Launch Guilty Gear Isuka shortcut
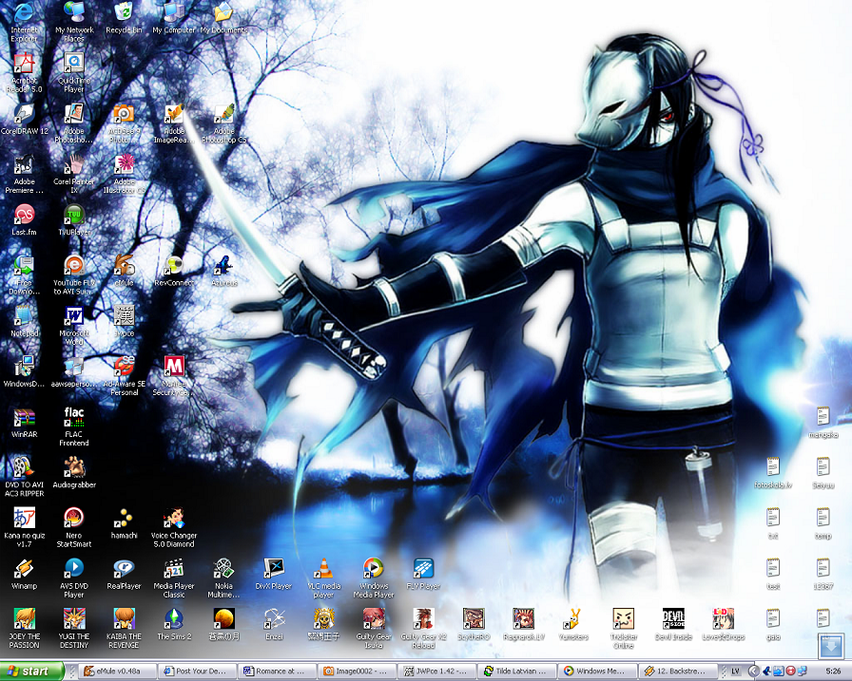The height and width of the screenshot is (681, 852). pos(374,618)
